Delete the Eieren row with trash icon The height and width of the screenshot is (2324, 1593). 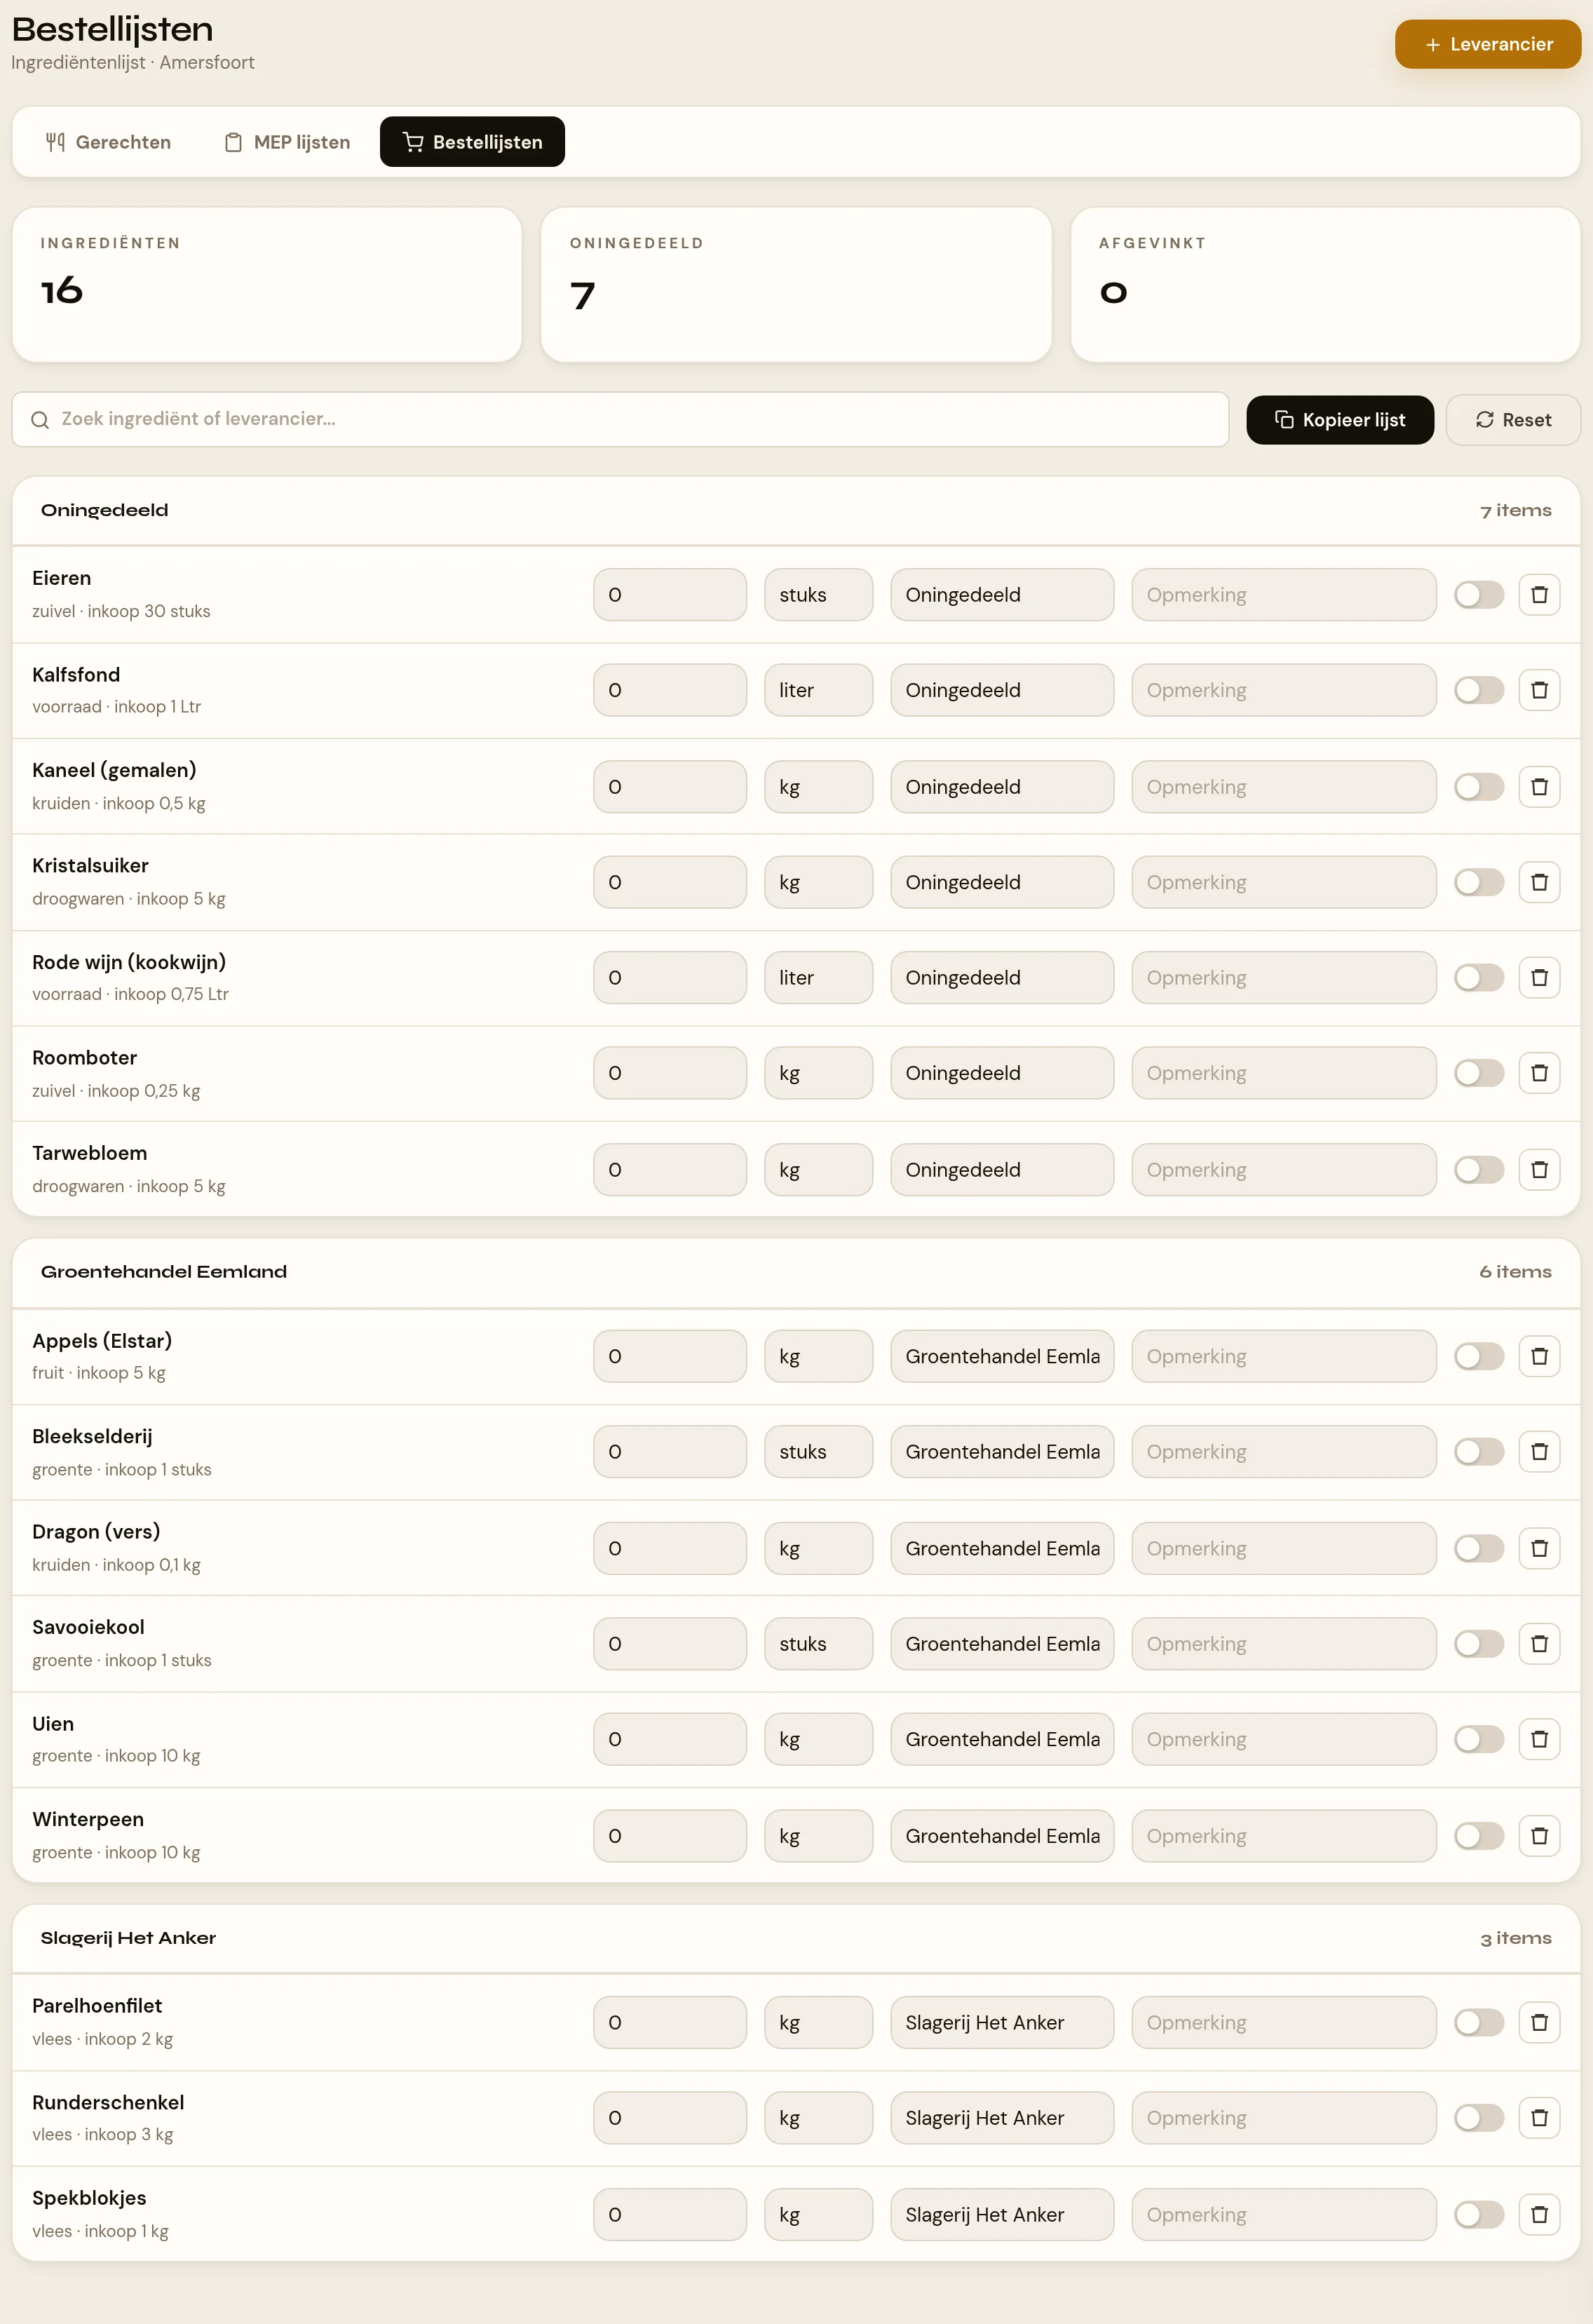[1539, 595]
